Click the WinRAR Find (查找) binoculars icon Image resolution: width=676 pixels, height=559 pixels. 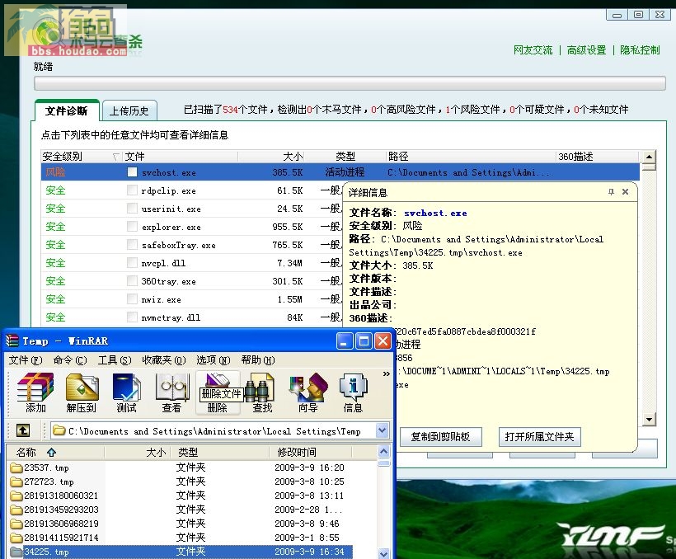(x=262, y=392)
